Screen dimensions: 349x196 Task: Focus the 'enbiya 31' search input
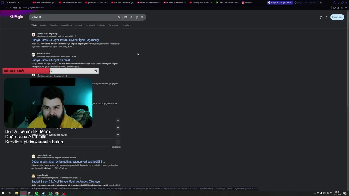pyautogui.click(x=74, y=17)
